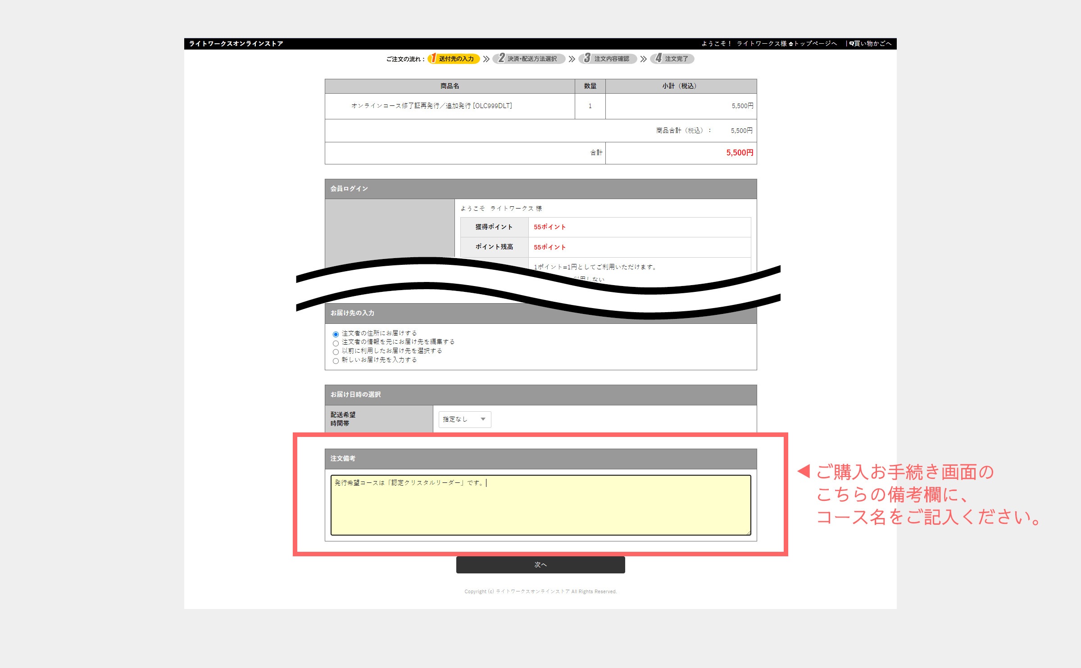Click the 小計（税込） column header
This screenshot has width=1081, height=668.
pos(681,86)
